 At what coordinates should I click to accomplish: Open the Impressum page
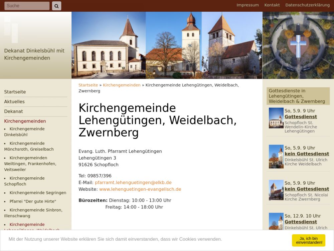(x=247, y=5)
